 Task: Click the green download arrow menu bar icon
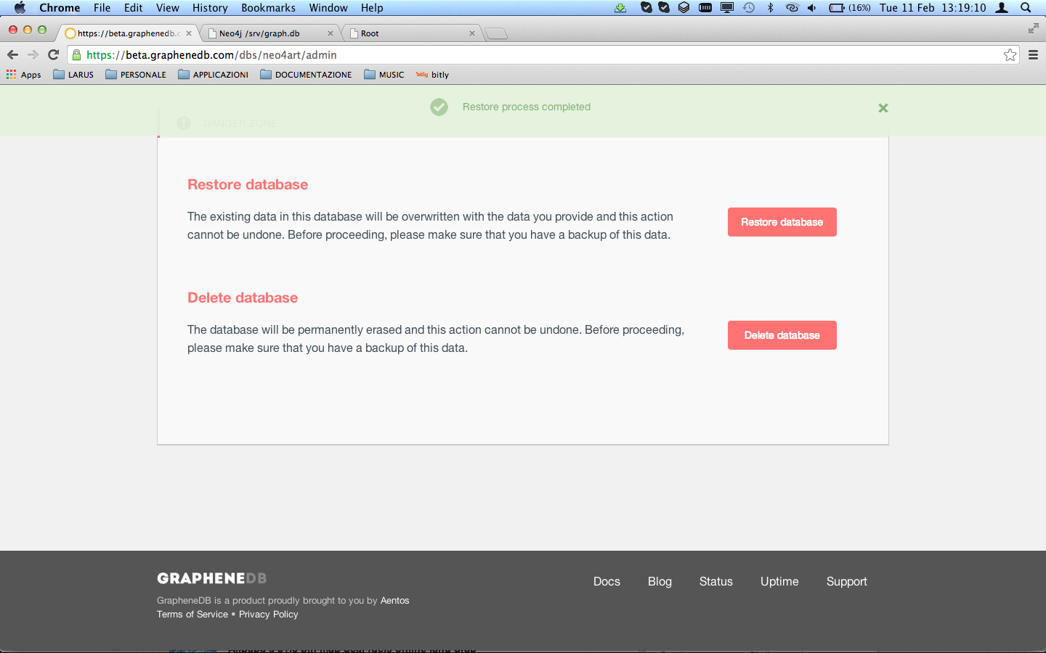pyautogui.click(x=620, y=8)
